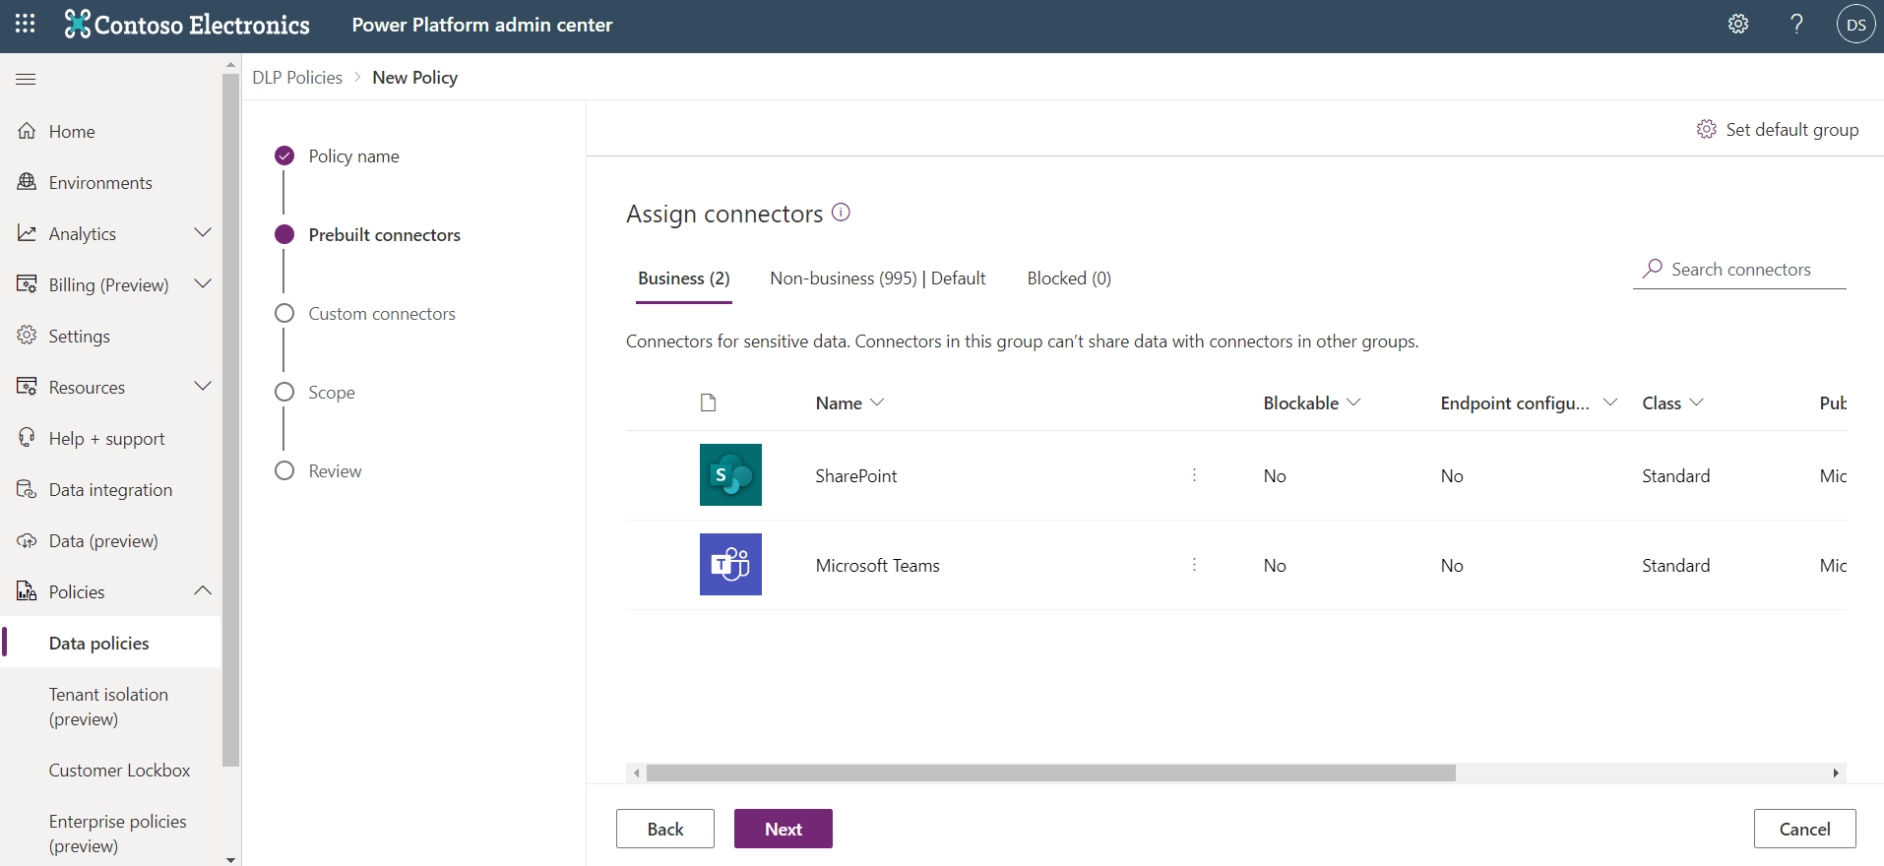This screenshot has width=1884, height=866.
Task: Click the Search connectors input field
Action: pos(1739,270)
